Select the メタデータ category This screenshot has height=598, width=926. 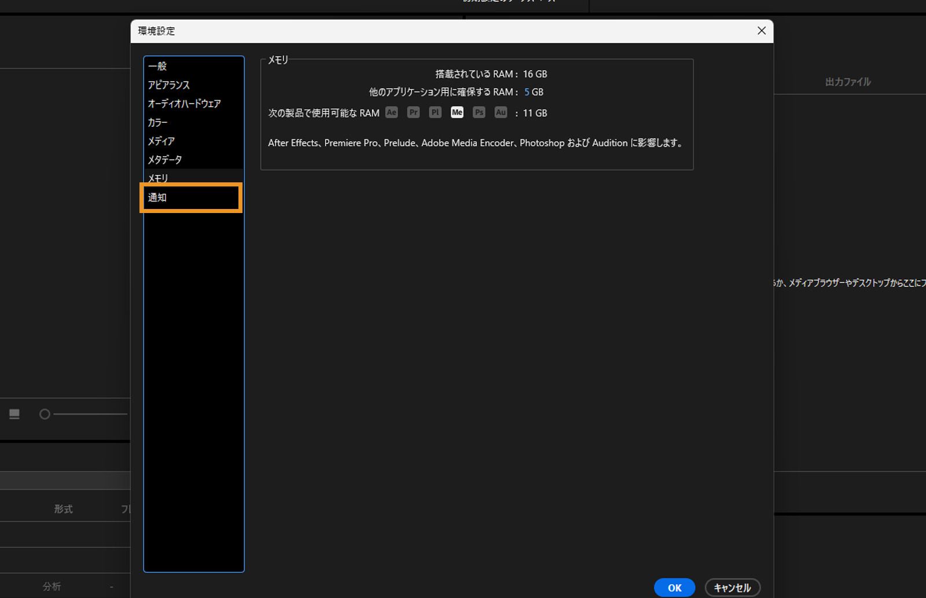pos(164,159)
